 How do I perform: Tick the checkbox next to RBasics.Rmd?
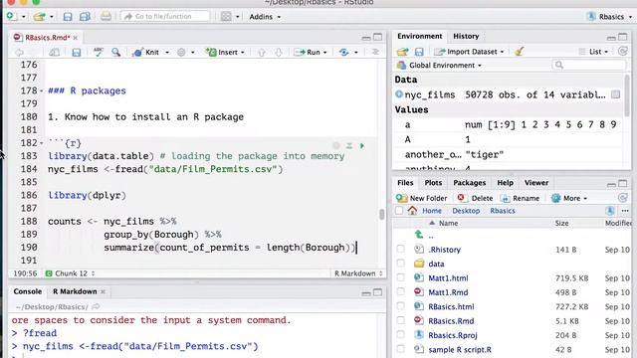[x=400, y=320]
